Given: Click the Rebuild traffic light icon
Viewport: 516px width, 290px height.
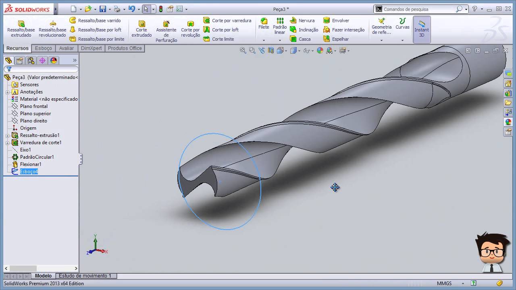Looking at the screenshot, I should 161,9.
